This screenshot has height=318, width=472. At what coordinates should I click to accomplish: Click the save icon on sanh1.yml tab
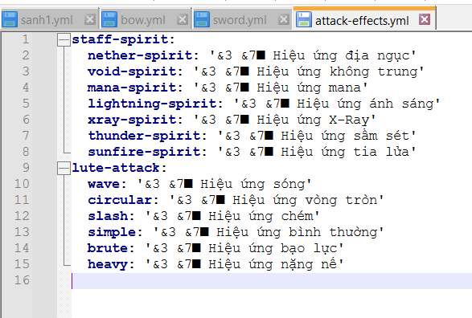point(10,19)
